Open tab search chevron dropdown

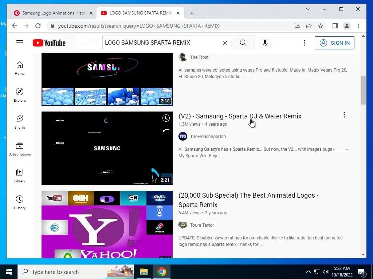click(x=307, y=9)
